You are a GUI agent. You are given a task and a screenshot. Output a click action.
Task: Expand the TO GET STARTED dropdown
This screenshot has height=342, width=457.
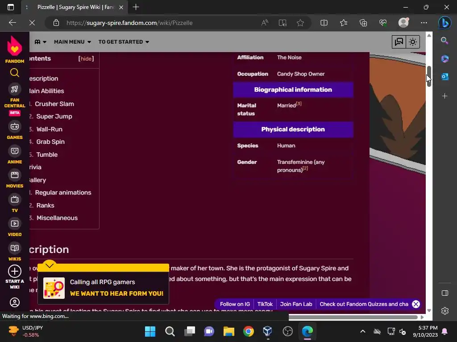click(124, 42)
